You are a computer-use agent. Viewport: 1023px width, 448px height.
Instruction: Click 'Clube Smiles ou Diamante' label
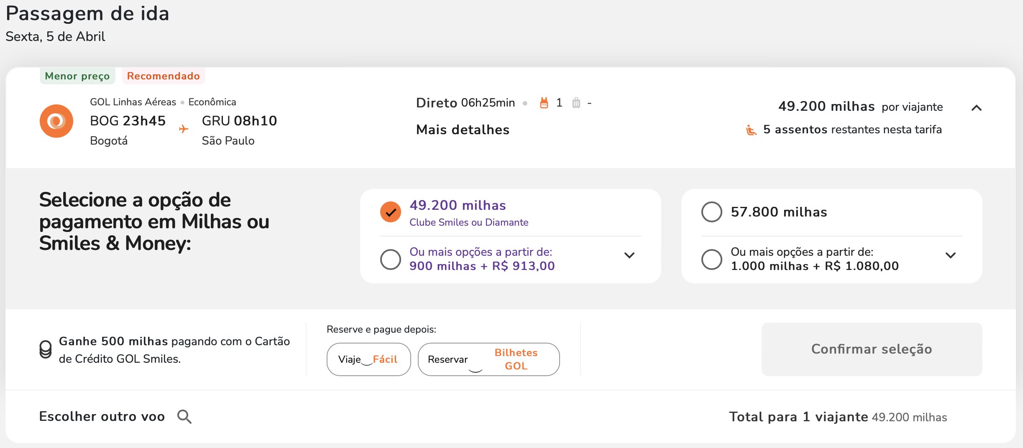pos(469,222)
